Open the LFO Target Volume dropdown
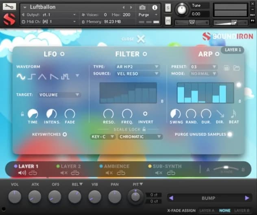This screenshot has width=257, height=215. (59, 95)
